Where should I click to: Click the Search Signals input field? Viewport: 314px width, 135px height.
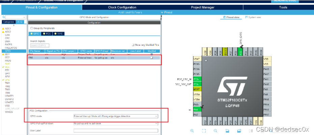(x=39, y=45)
